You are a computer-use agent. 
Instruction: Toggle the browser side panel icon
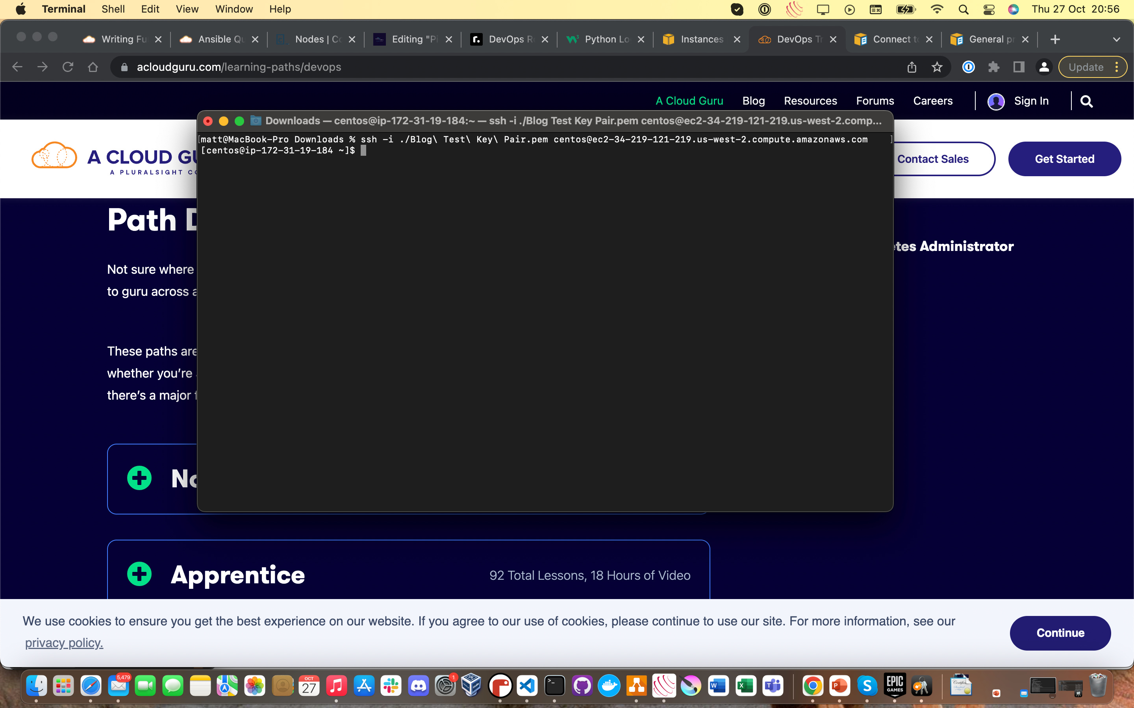pyautogui.click(x=1019, y=67)
